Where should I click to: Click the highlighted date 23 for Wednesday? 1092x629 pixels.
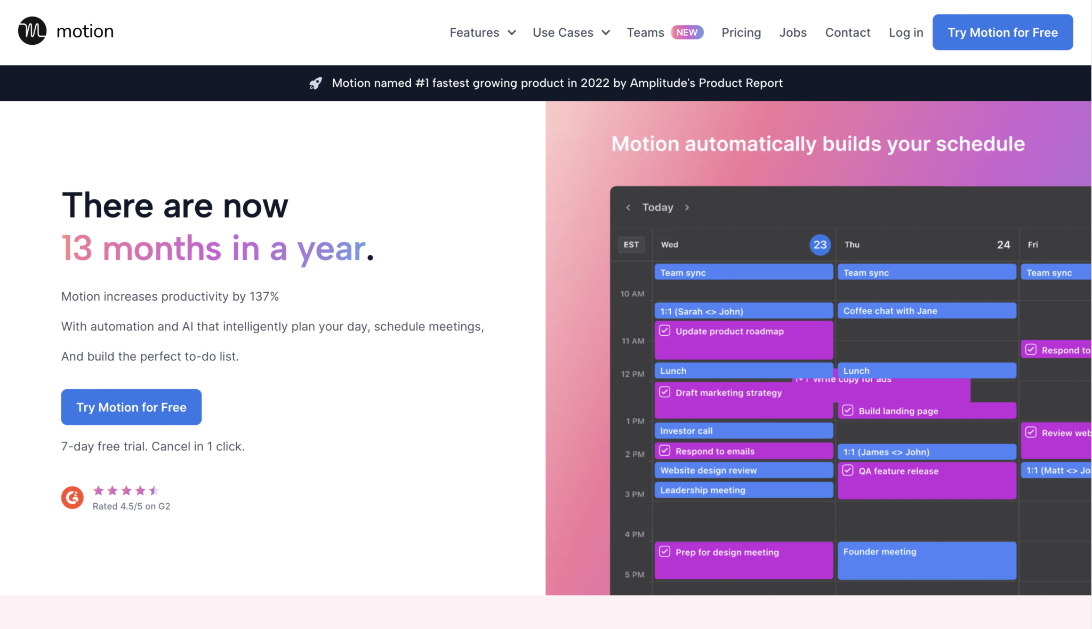(820, 245)
